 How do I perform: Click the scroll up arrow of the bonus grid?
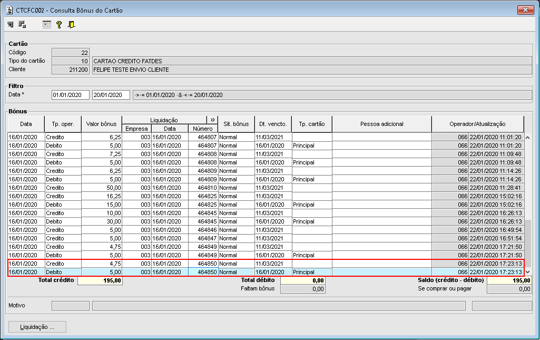coord(527,138)
